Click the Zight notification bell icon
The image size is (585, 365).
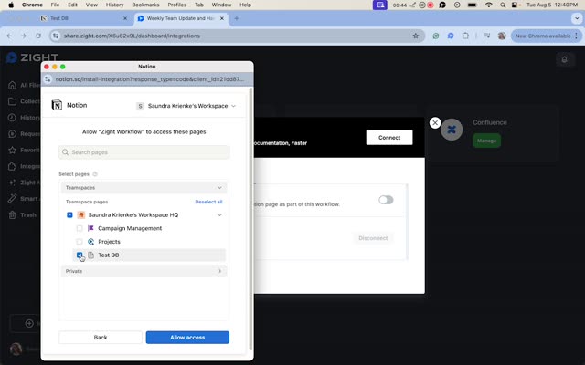click(564, 59)
